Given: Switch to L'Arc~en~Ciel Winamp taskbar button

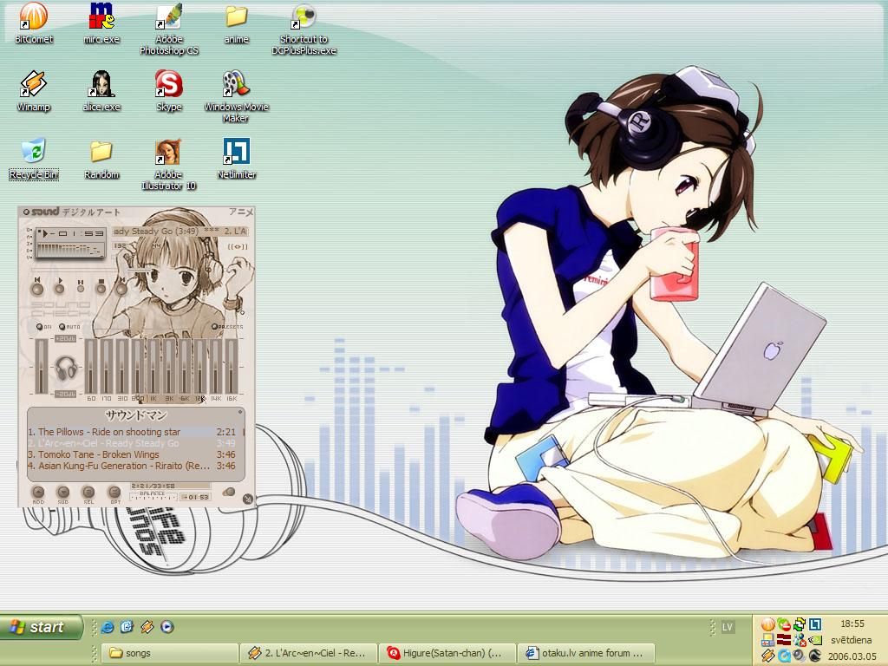Looking at the screenshot, I should [309, 653].
